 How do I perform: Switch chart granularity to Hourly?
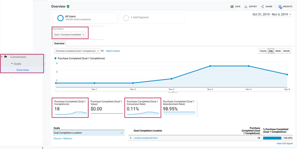[263, 51]
